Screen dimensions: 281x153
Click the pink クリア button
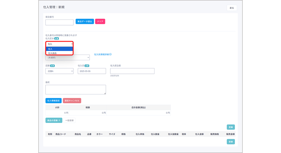pyautogui.click(x=100, y=22)
